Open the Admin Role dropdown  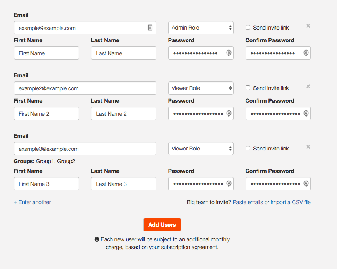pos(201,28)
